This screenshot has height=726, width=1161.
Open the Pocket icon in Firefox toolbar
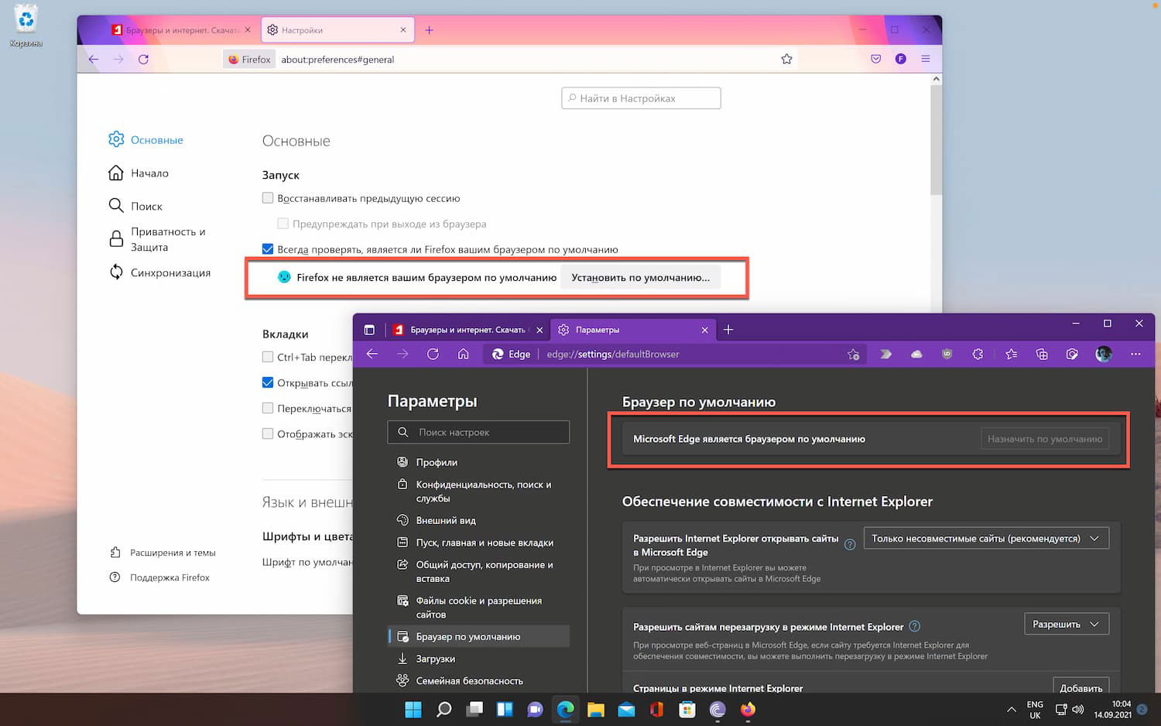[876, 59]
